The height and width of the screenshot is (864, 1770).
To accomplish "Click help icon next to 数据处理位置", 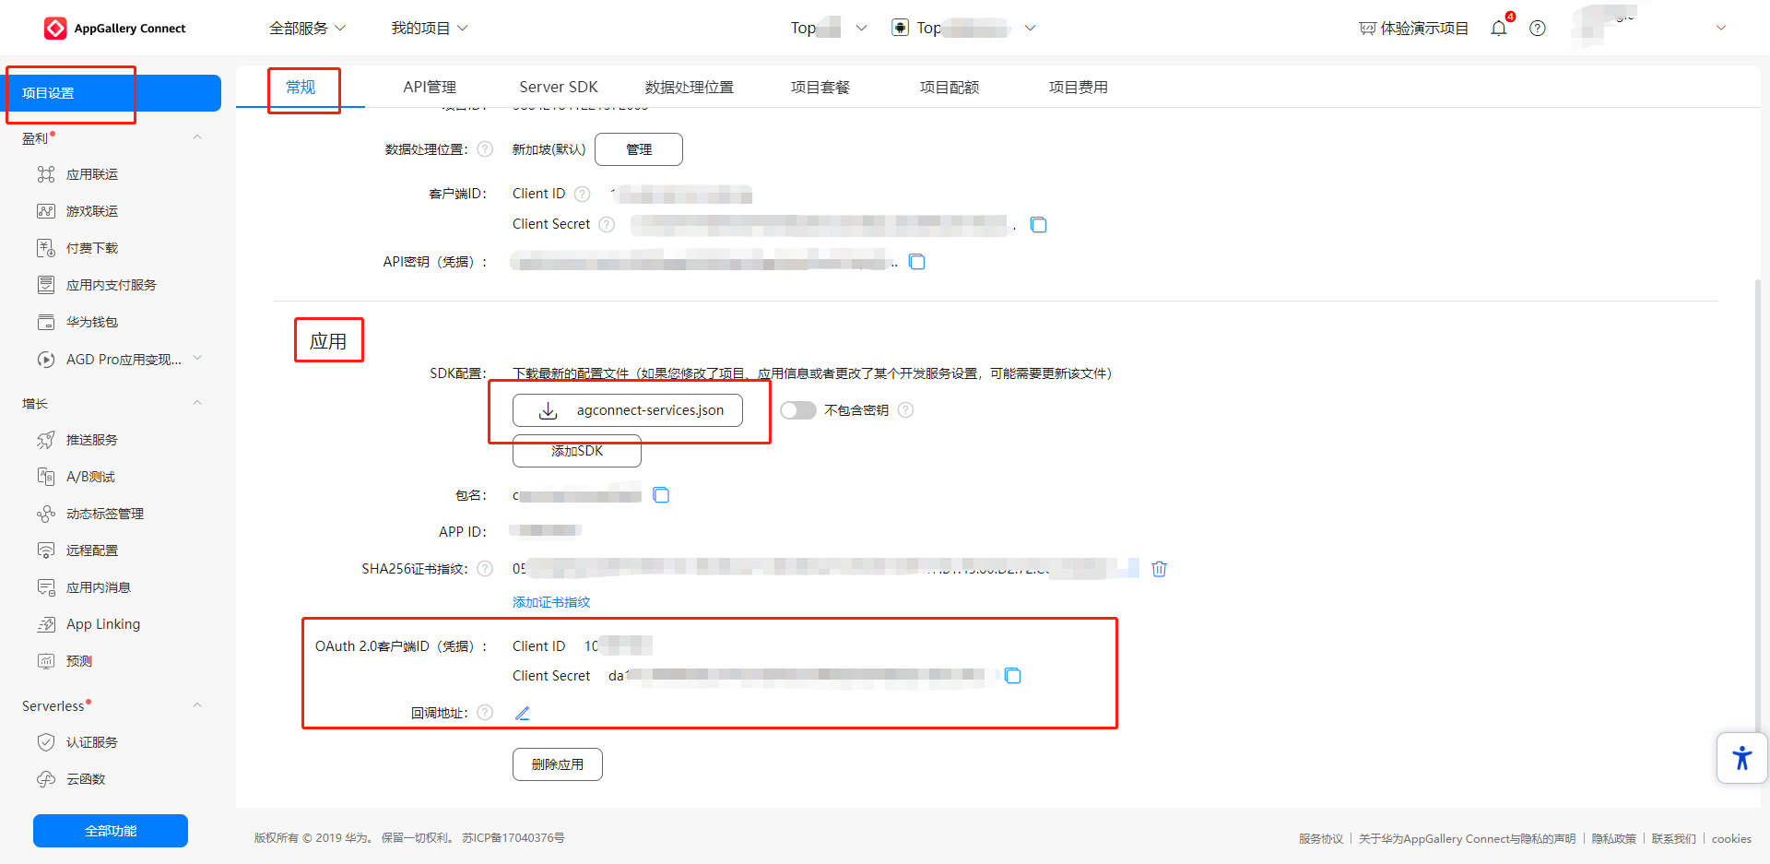I will coord(485,149).
